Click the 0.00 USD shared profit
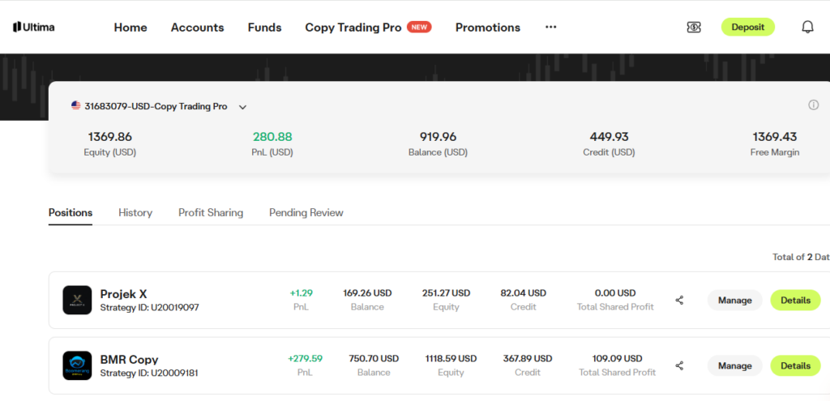The width and height of the screenshot is (830, 401). (616, 293)
